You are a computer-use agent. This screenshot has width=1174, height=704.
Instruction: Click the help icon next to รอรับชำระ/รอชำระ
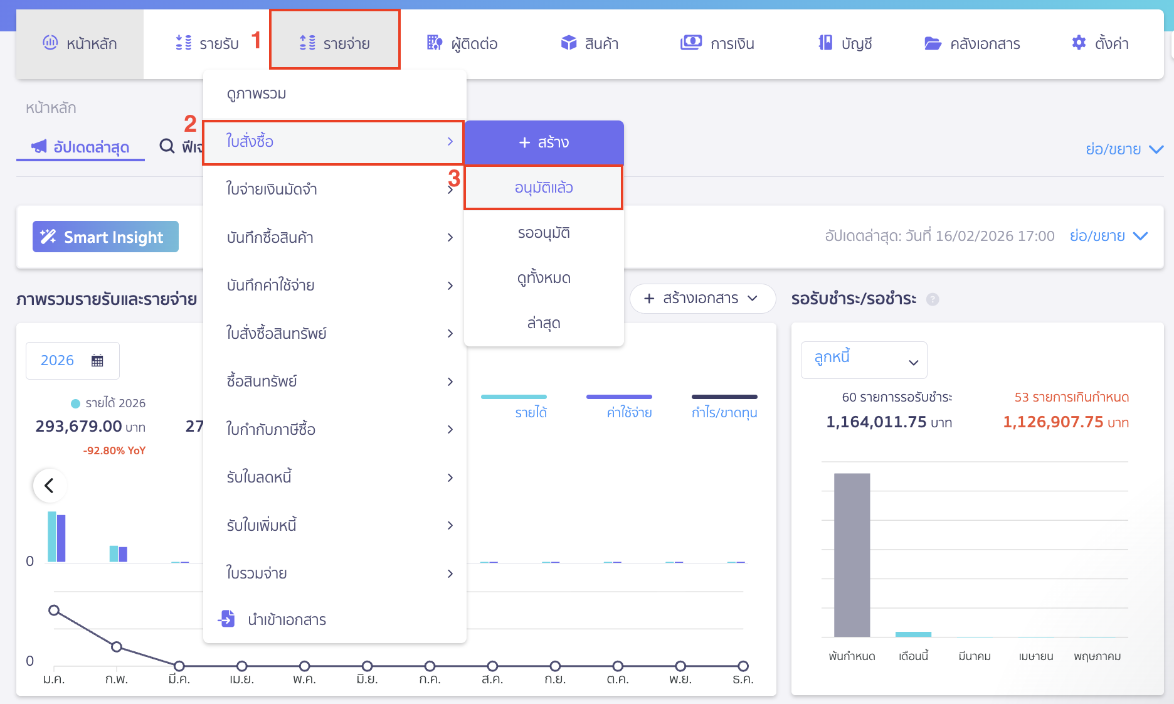[933, 299]
